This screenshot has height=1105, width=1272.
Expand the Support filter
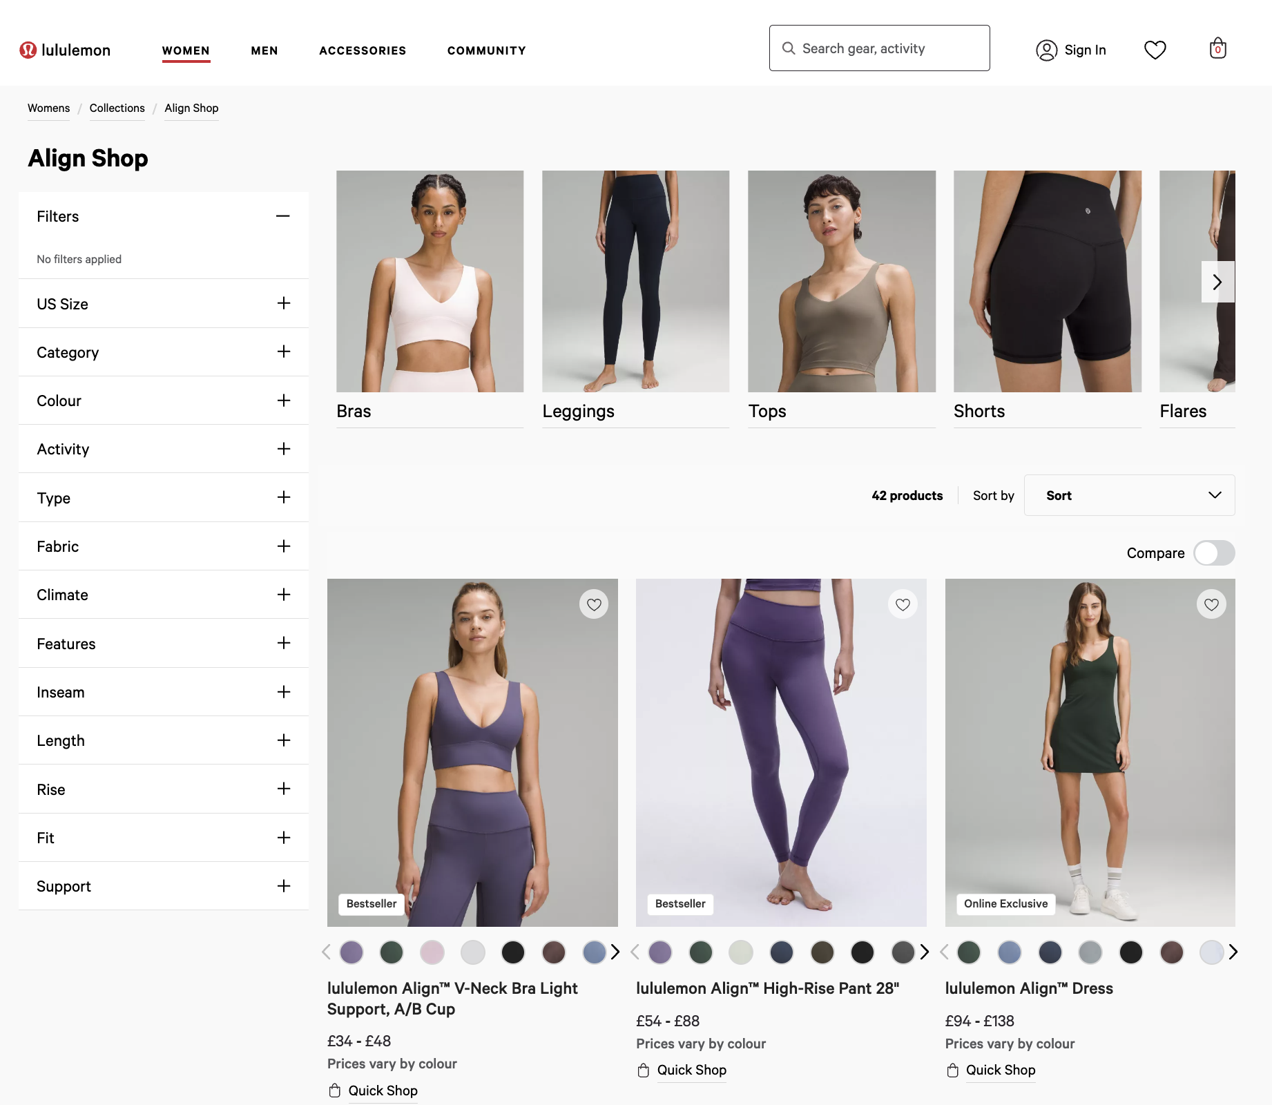point(164,886)
